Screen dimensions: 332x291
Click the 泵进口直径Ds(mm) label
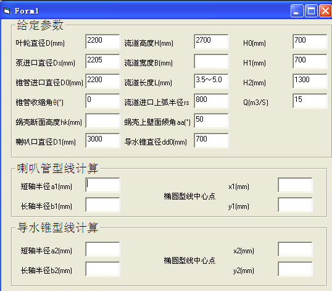45,63
